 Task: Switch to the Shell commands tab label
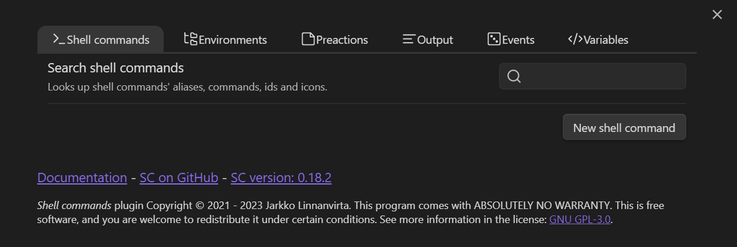click(108, 40)
